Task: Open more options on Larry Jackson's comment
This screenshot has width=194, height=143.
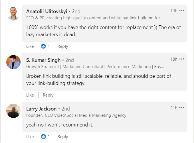Action: click(182, 108)
